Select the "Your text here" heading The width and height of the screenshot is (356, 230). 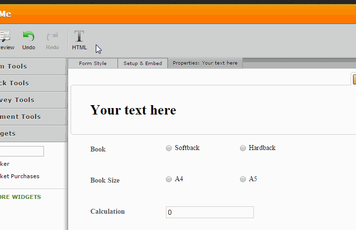coord(133,111)
